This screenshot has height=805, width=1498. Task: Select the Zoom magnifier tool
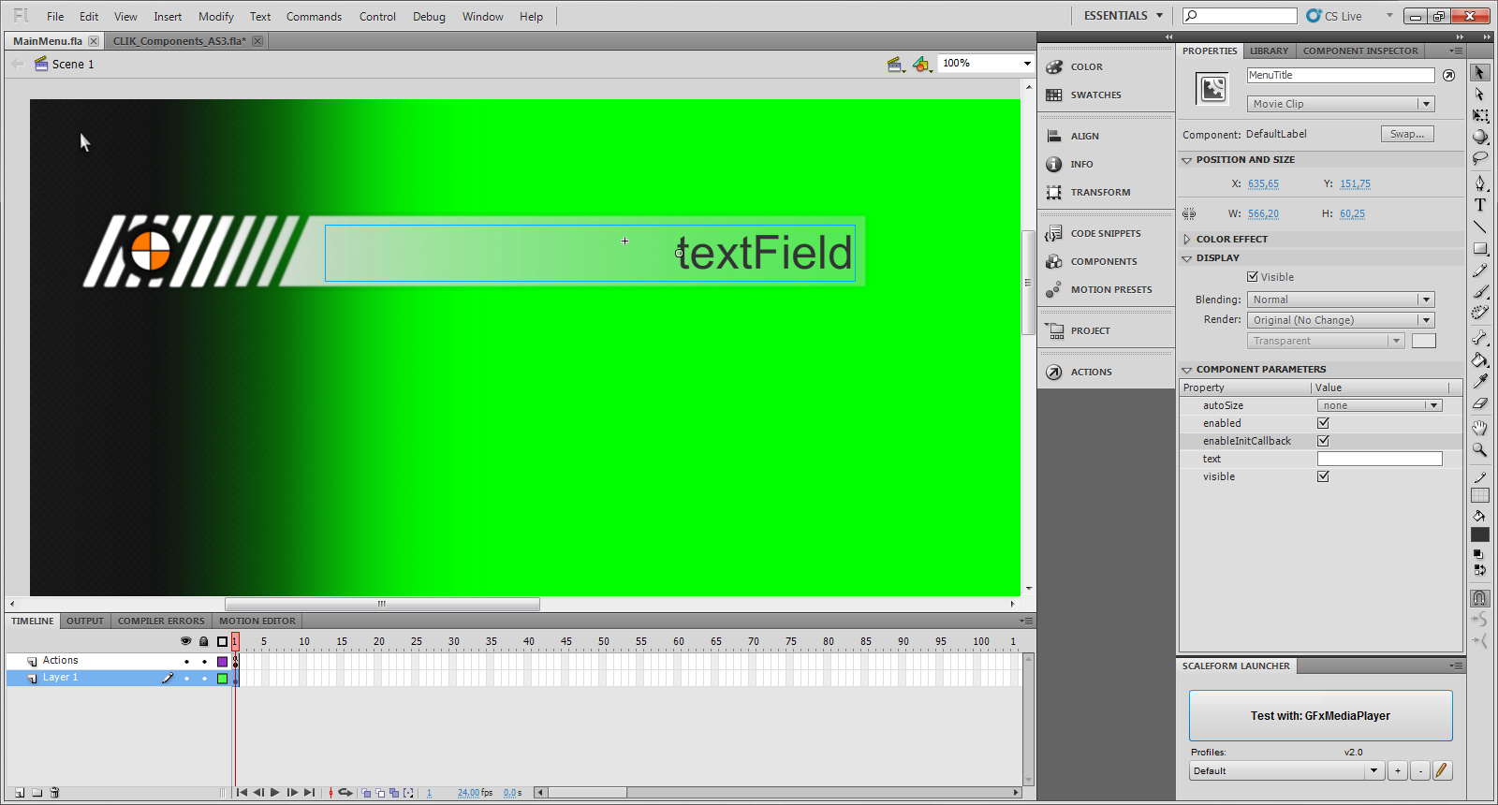click(1479, 450)
